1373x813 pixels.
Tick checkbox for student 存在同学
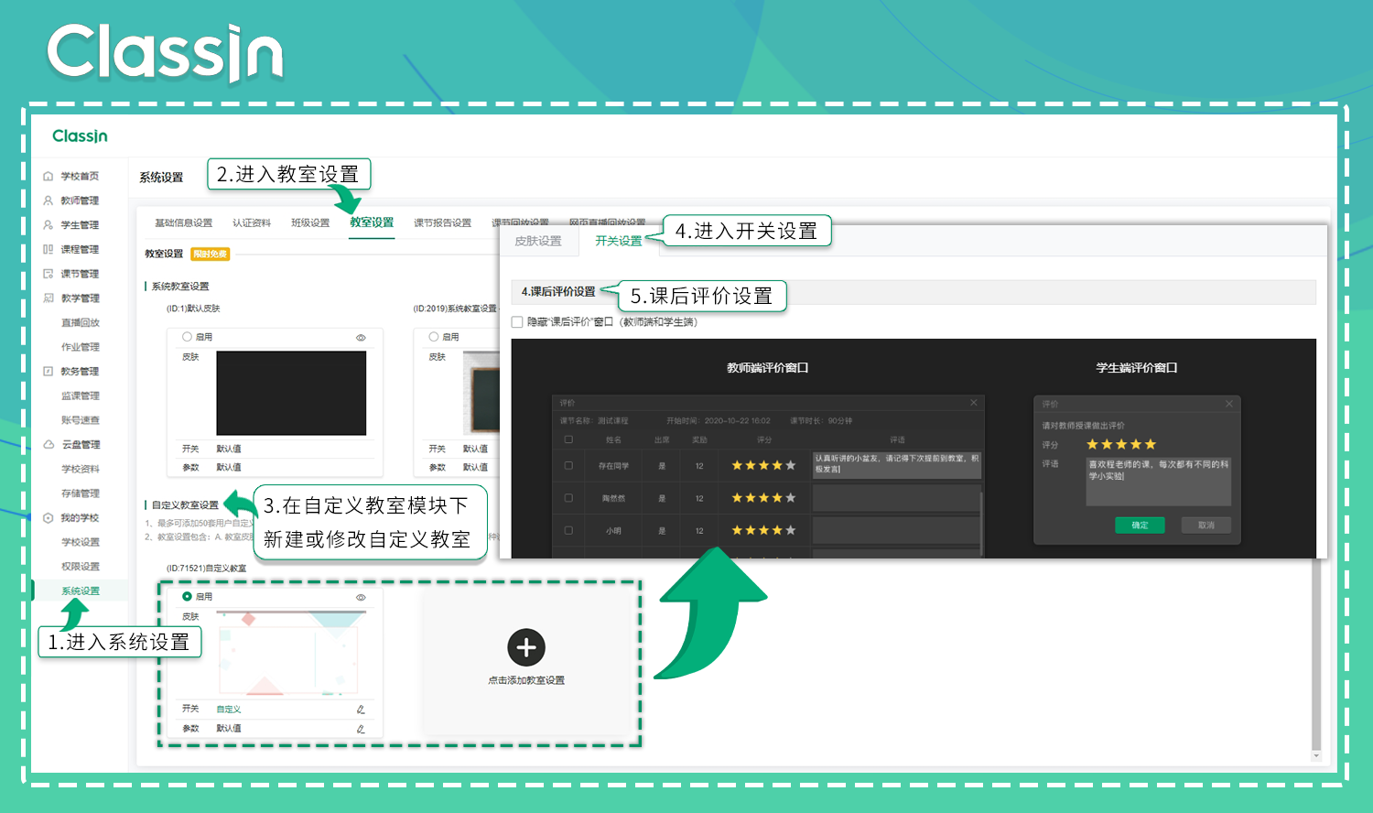pyautogui.click(x=568, y=465)
